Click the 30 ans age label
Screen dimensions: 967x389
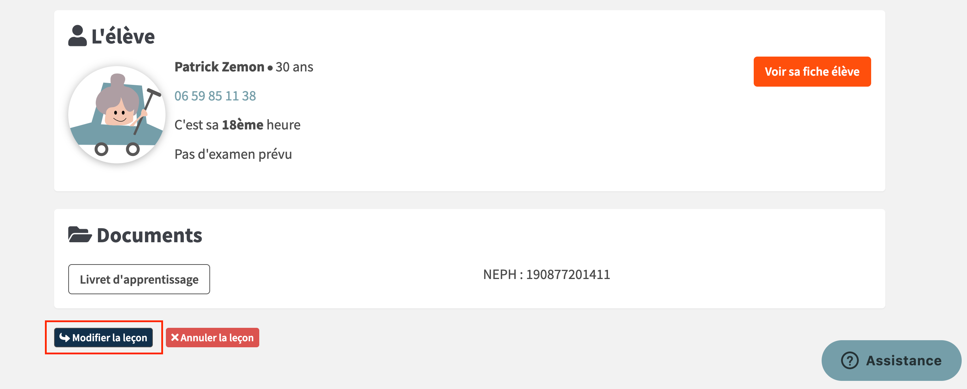point(294,67)
